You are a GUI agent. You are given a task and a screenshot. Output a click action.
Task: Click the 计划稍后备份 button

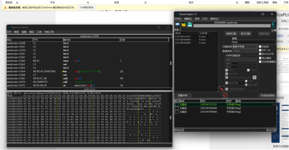(87, 7)
